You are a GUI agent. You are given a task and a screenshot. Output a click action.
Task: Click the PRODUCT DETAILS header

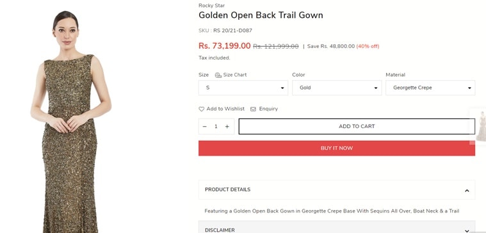[x=227, y=189]
